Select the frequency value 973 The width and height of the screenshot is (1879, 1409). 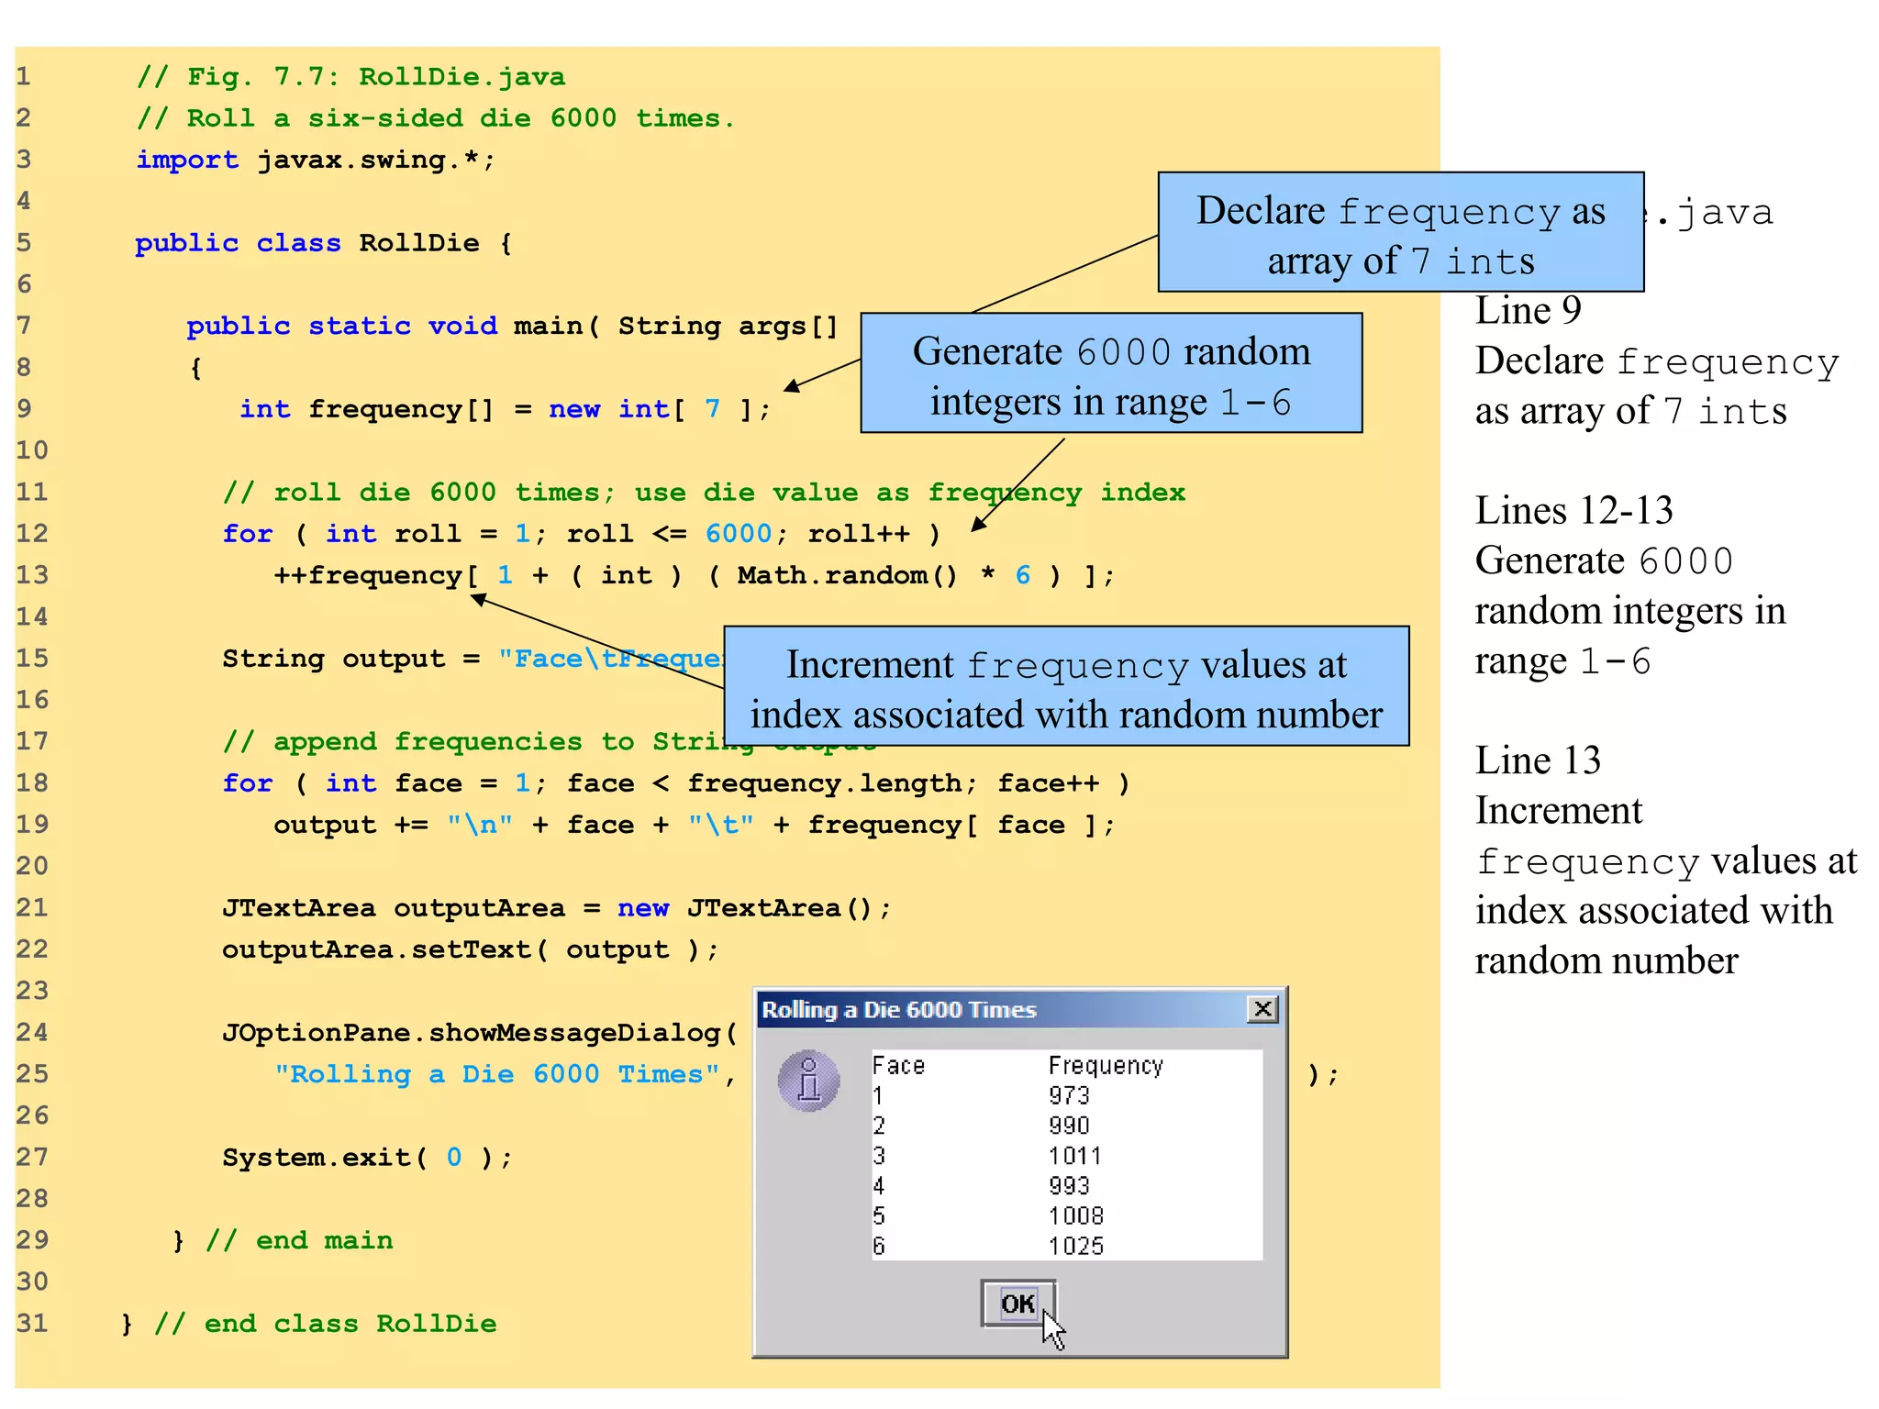coord(1069,1095)
